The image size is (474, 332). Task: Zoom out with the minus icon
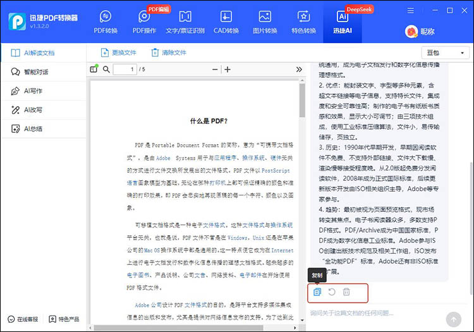click(x=215, y=70)
